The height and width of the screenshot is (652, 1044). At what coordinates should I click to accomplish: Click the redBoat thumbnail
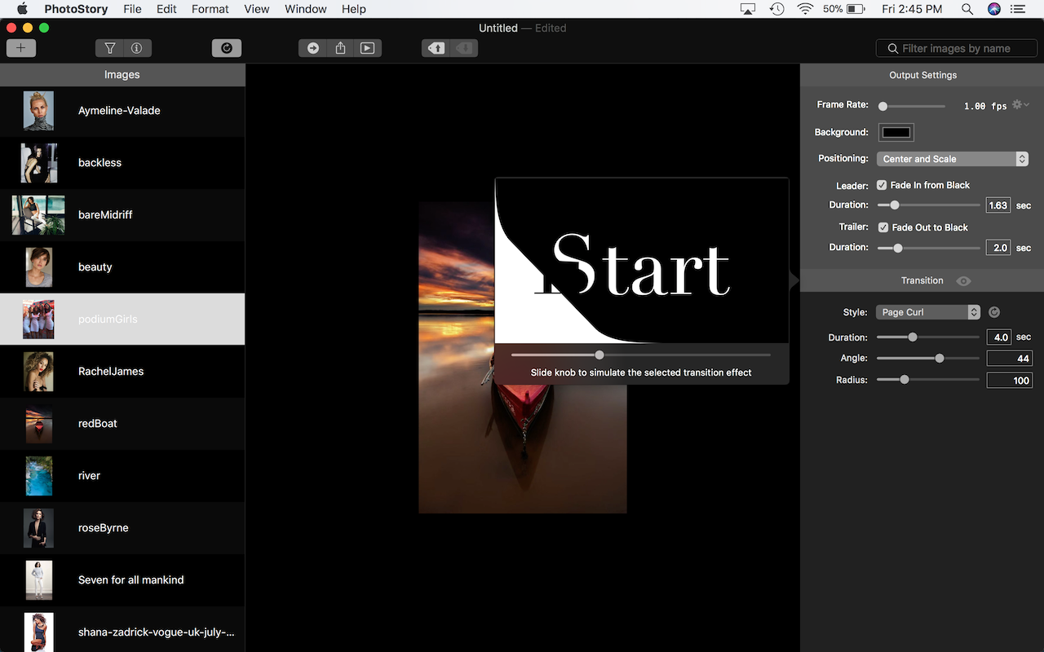point(38,424)
